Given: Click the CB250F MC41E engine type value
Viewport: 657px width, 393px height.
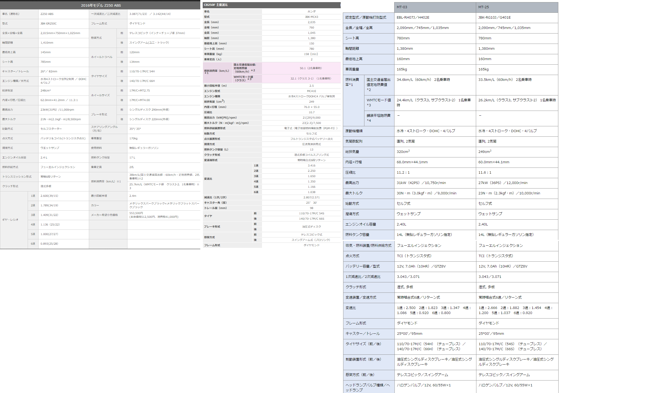Looking at the screenshot, I should 311,91.
